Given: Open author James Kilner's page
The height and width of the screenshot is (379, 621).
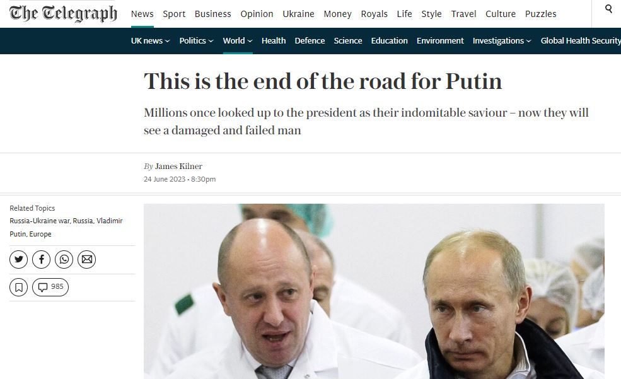Looking at the screenshot, I should (178, 166).
